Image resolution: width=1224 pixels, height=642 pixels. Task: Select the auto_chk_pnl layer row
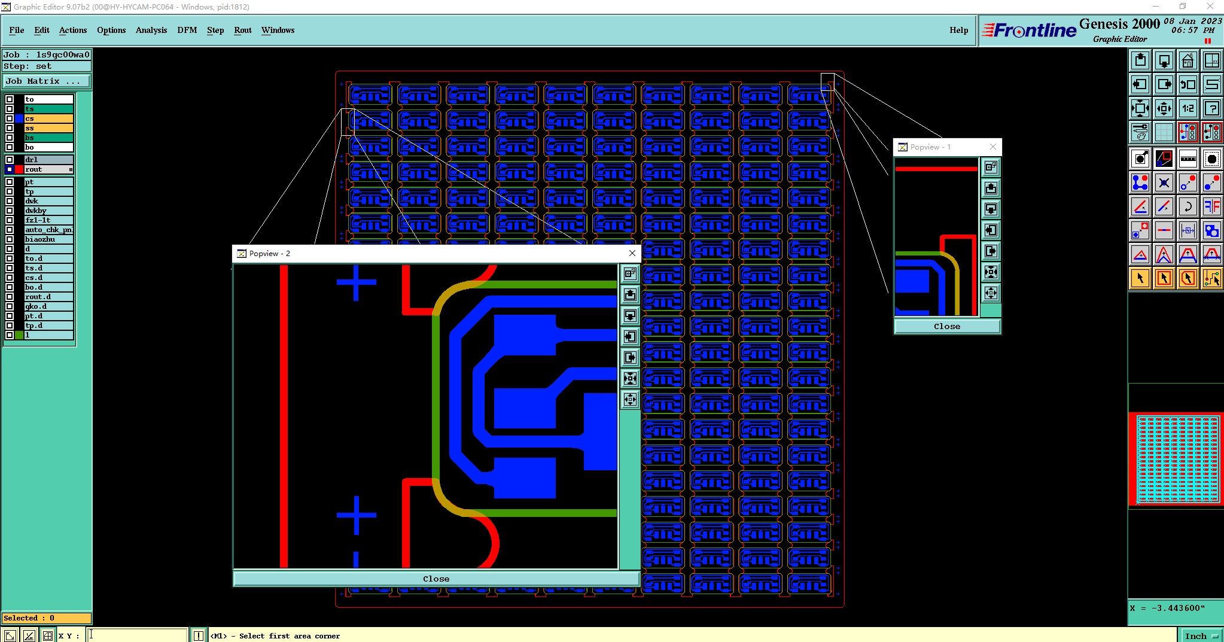[48, 230]
